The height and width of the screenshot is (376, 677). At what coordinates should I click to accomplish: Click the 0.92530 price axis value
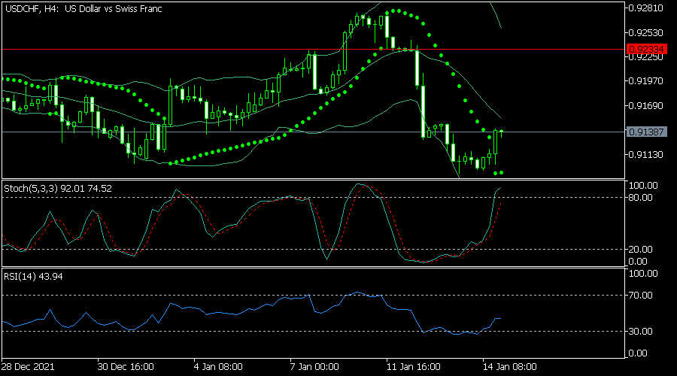(x=646, y=33)
